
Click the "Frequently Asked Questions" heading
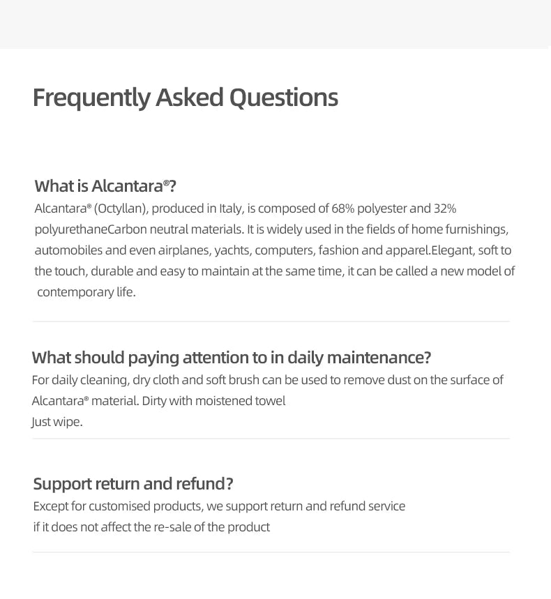click(x=185, y=98)
